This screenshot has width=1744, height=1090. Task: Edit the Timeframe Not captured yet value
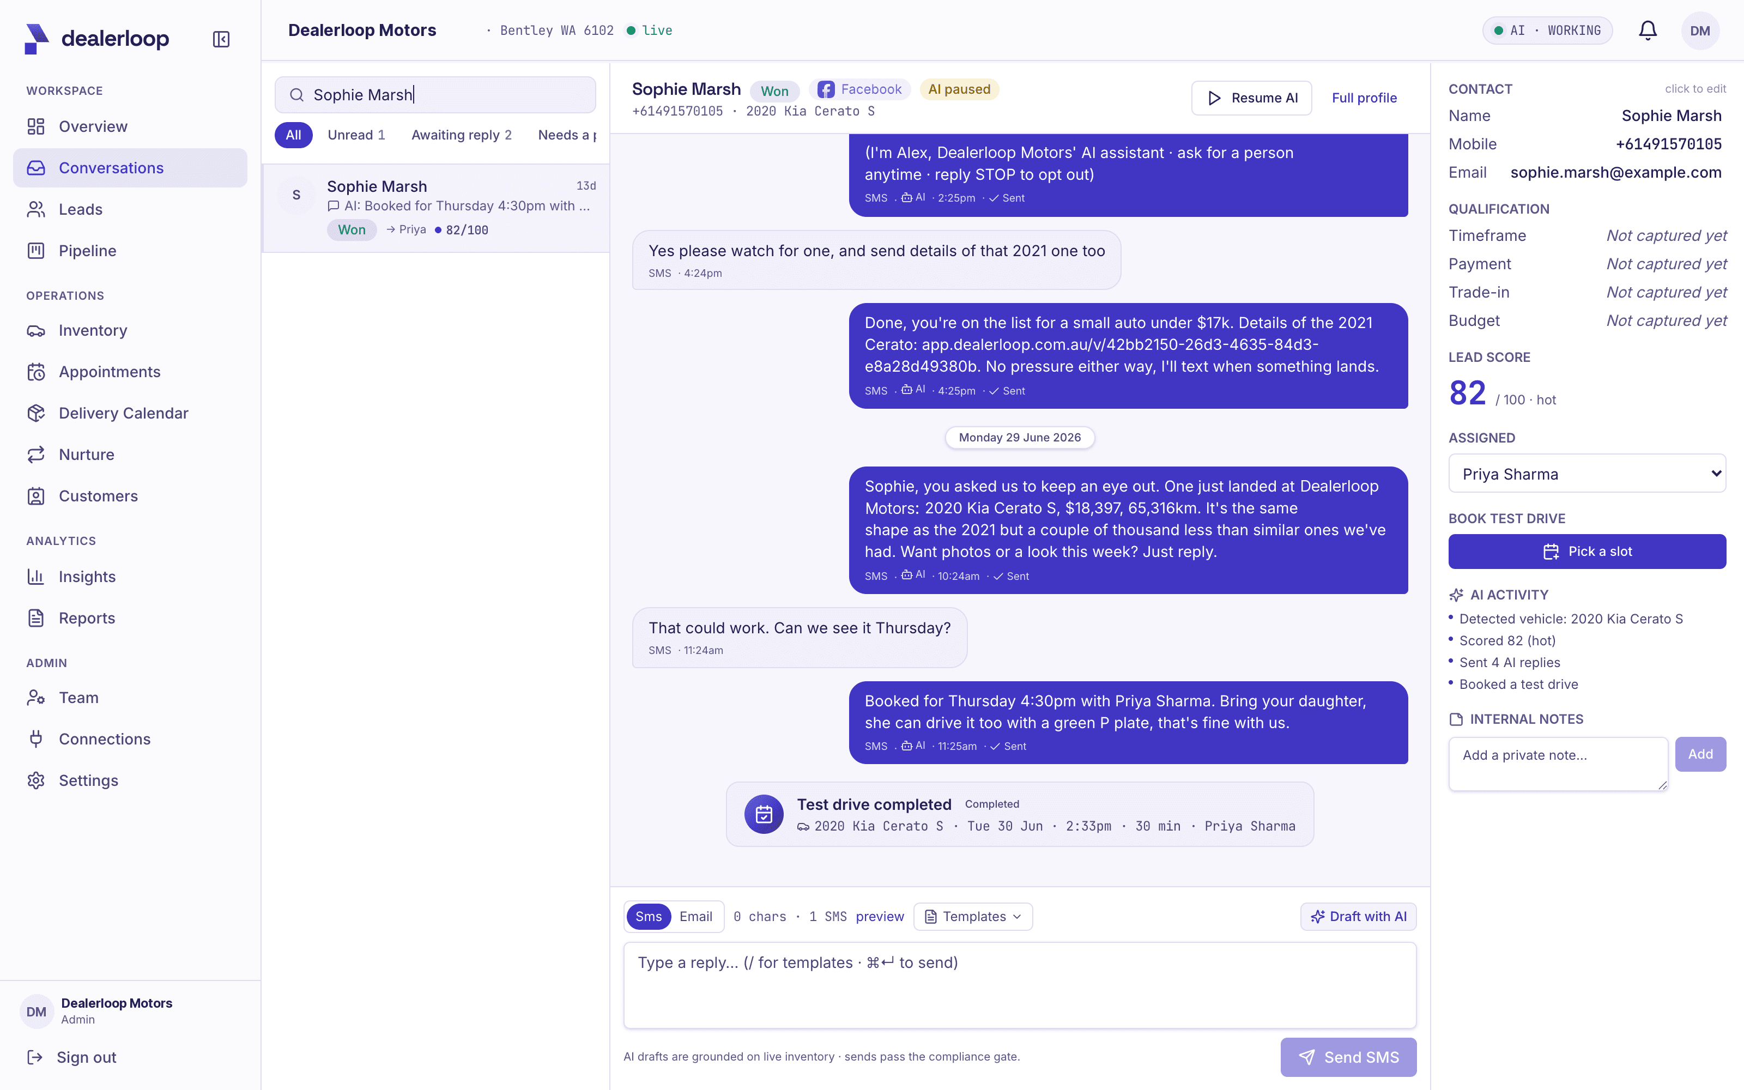(x=1666, y=236)
